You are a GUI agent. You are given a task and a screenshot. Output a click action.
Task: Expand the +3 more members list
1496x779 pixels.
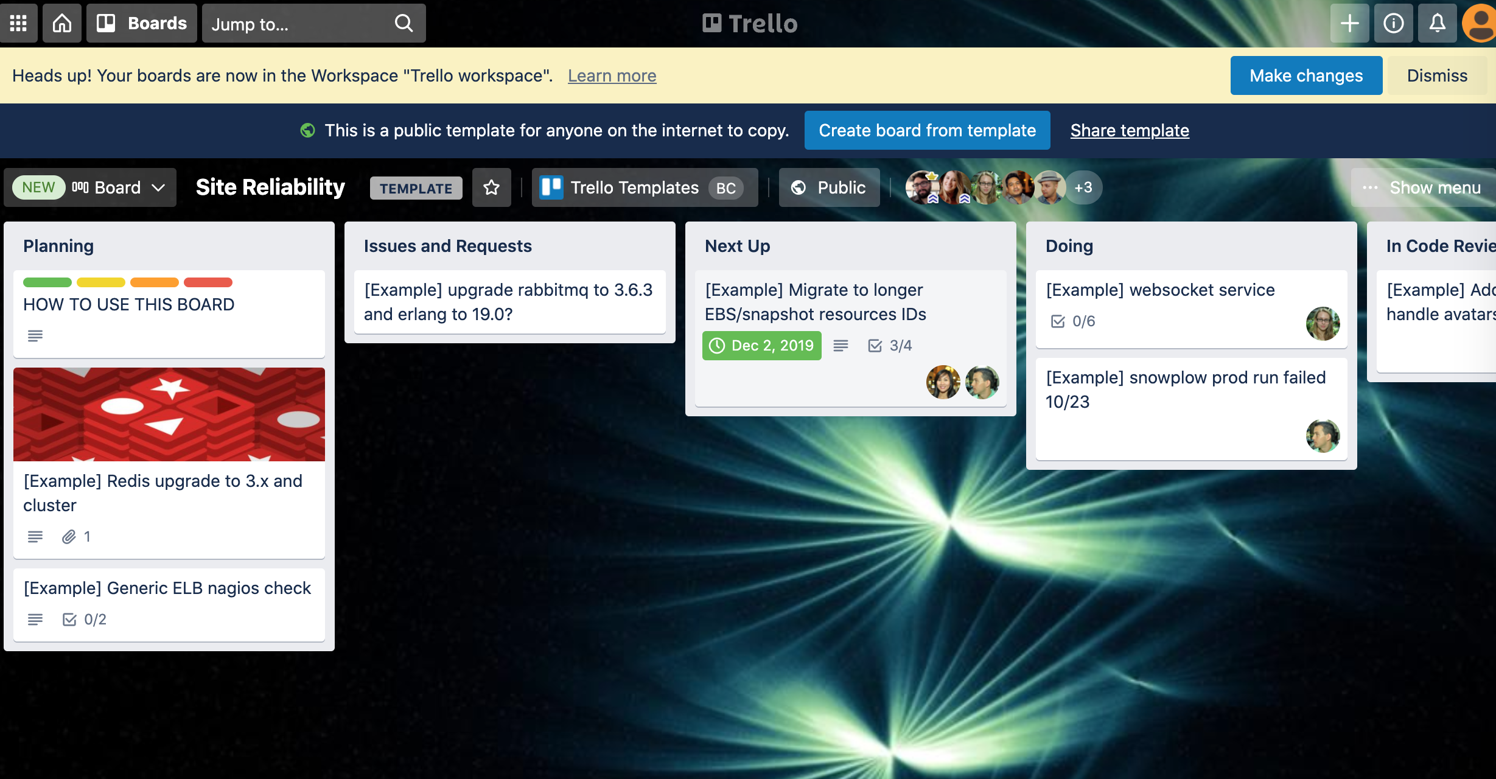click(1083, 187)
